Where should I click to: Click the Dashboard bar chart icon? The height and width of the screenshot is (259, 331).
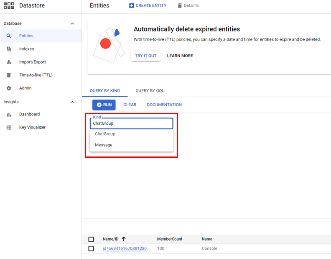9,114
